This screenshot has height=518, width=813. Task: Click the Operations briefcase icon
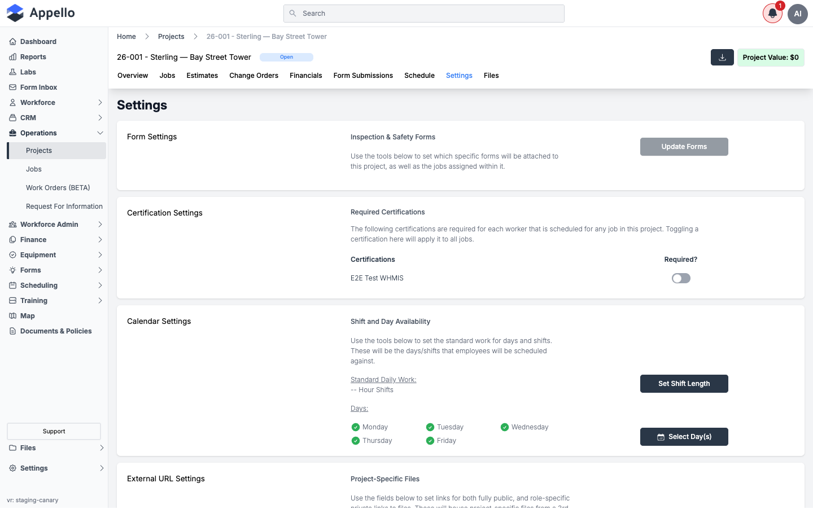point(12,133)
